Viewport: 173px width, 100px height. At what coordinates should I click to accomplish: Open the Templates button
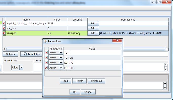31,54
